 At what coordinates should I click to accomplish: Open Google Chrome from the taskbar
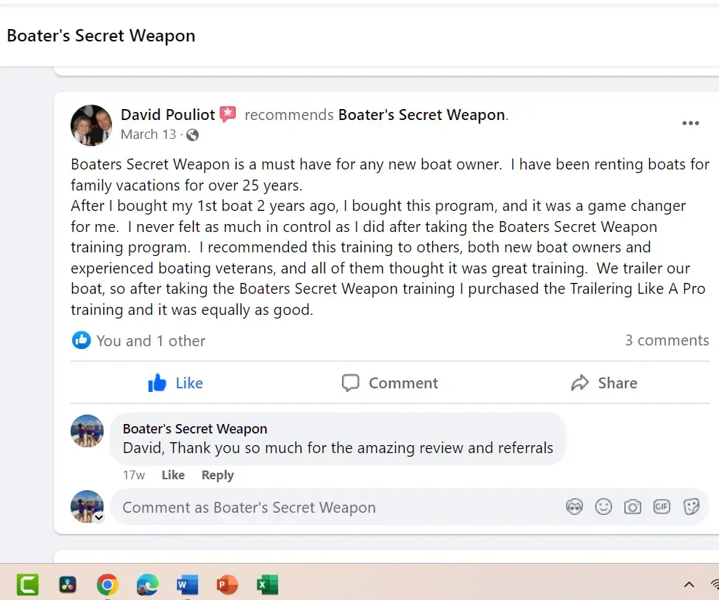click(x=107, y=585)
